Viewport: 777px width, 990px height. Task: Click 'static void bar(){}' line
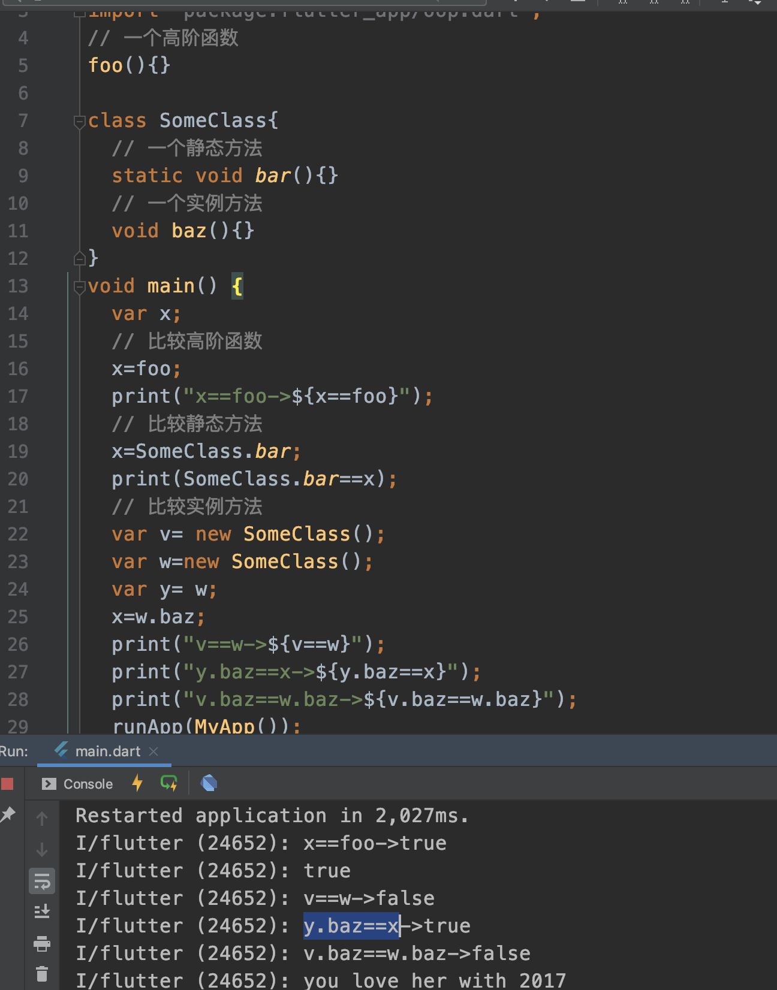click(225, 176)
